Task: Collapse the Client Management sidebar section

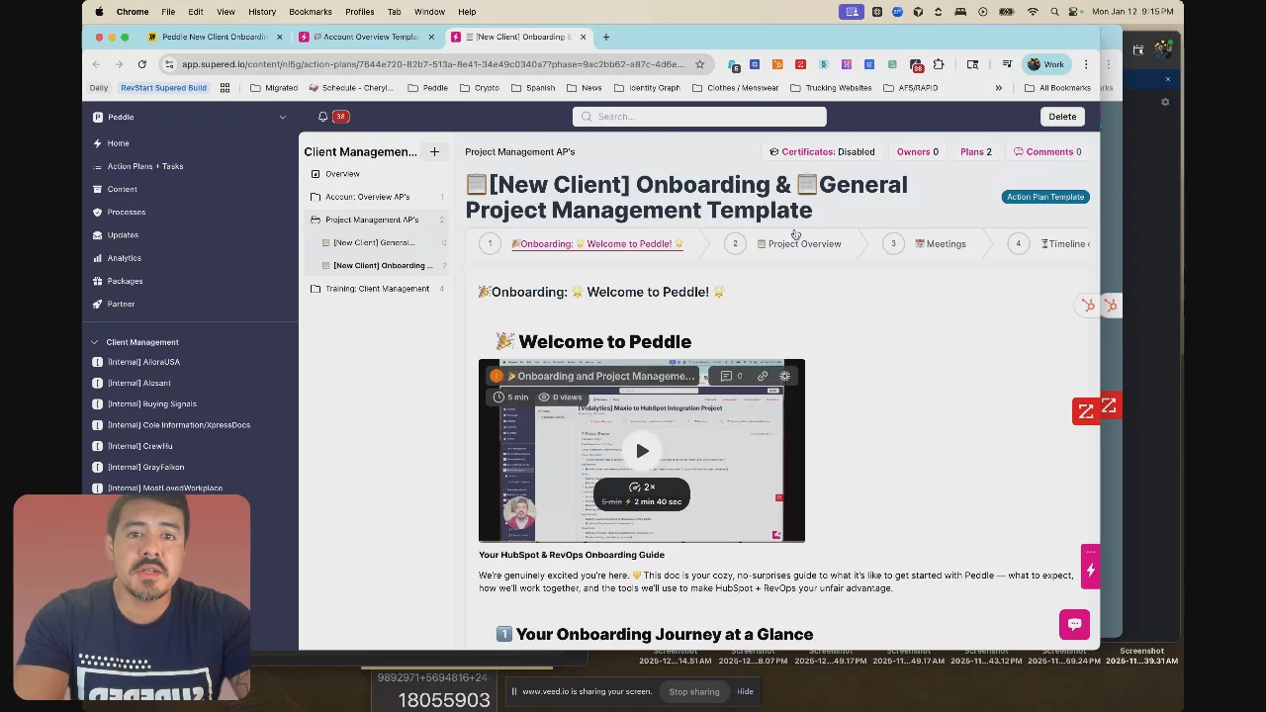Action: pyautogui.click(x=95, y=342)
